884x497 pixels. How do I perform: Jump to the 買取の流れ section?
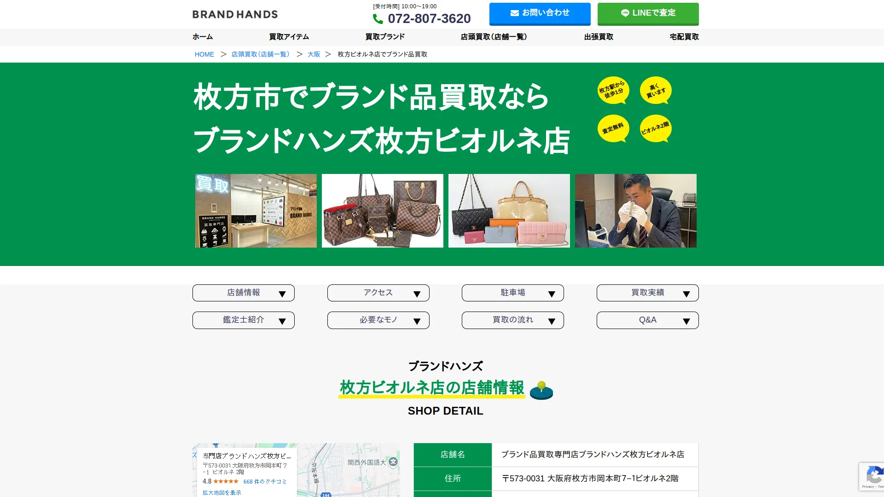tap(513, 320)
